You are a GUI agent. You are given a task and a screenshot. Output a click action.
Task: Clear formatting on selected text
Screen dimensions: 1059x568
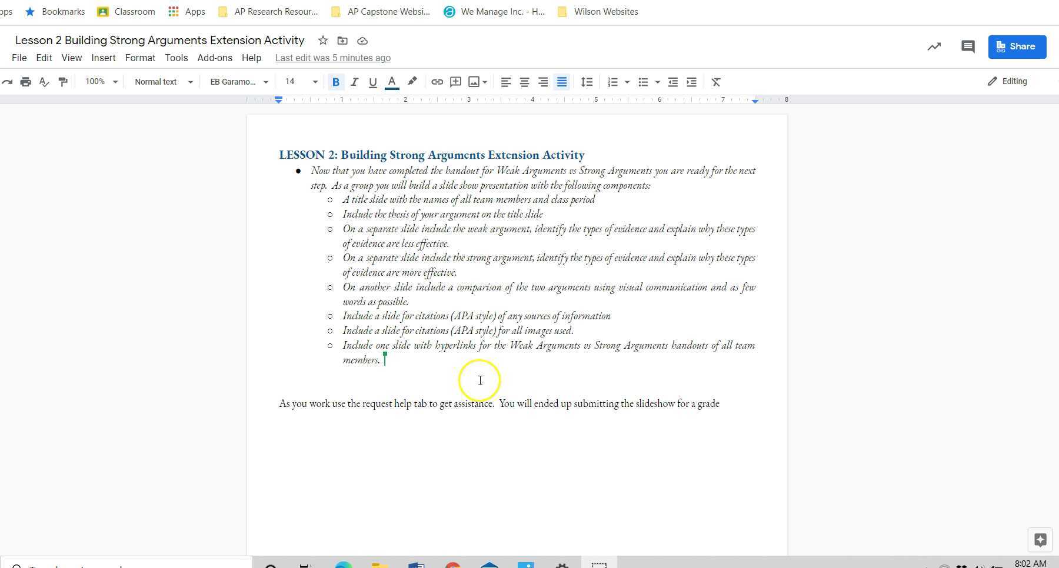point(715,82)
